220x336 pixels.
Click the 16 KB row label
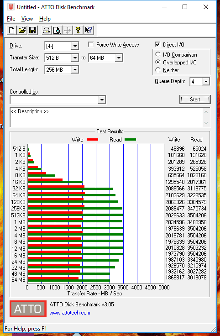coord(19,182)
